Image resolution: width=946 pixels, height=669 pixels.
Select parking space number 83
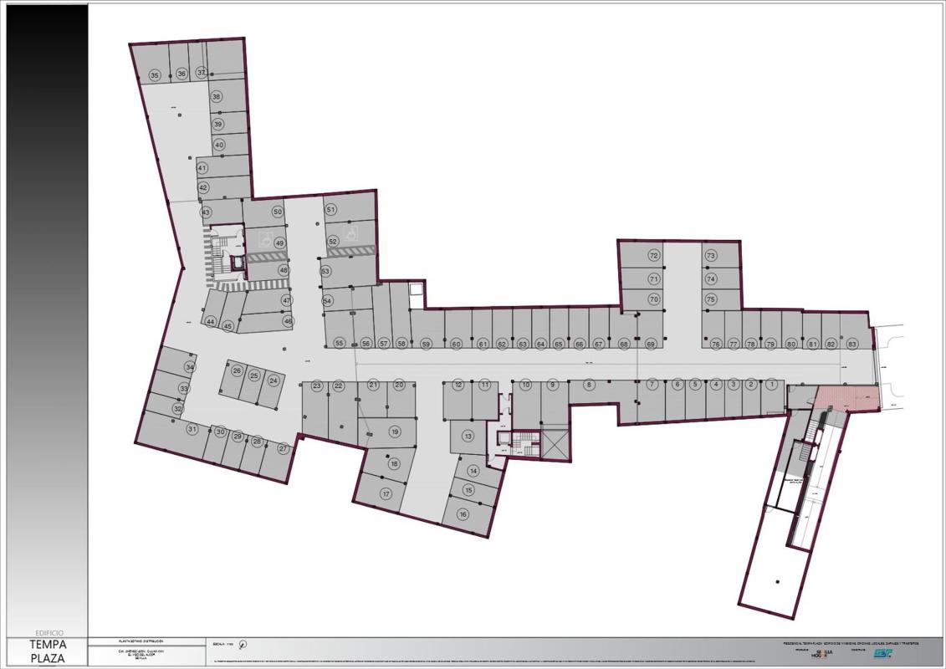[851, 344]
